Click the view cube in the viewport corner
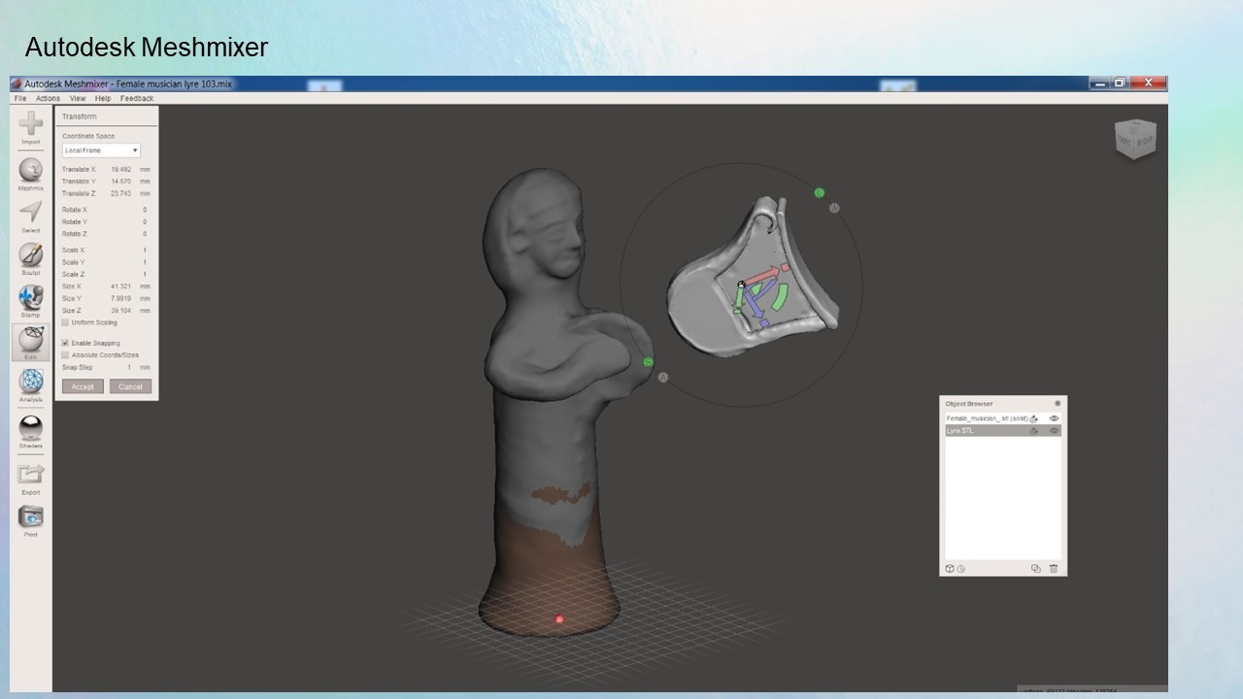Viewport: 1243px width, 699px height. pyautogui.click(x=1135, y=140)
